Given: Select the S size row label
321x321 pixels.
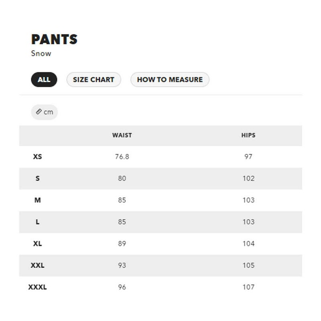Looking at the screenshot, I should pos(37,178).
